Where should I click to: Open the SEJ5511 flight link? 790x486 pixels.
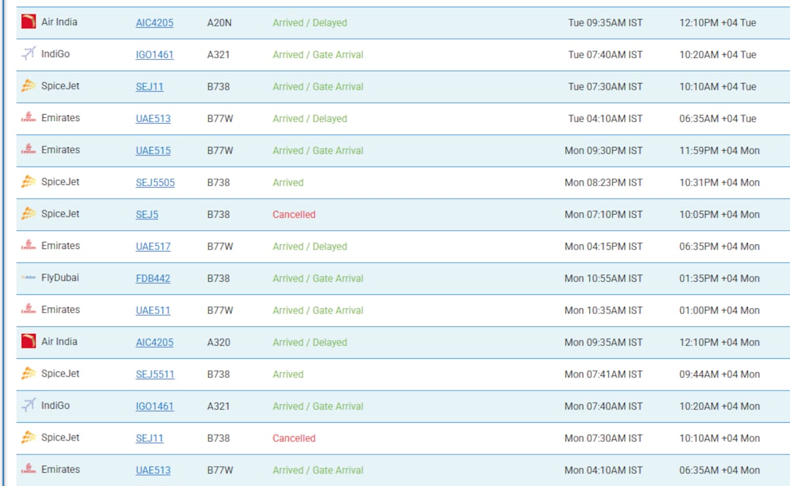[x=155, y=374]
